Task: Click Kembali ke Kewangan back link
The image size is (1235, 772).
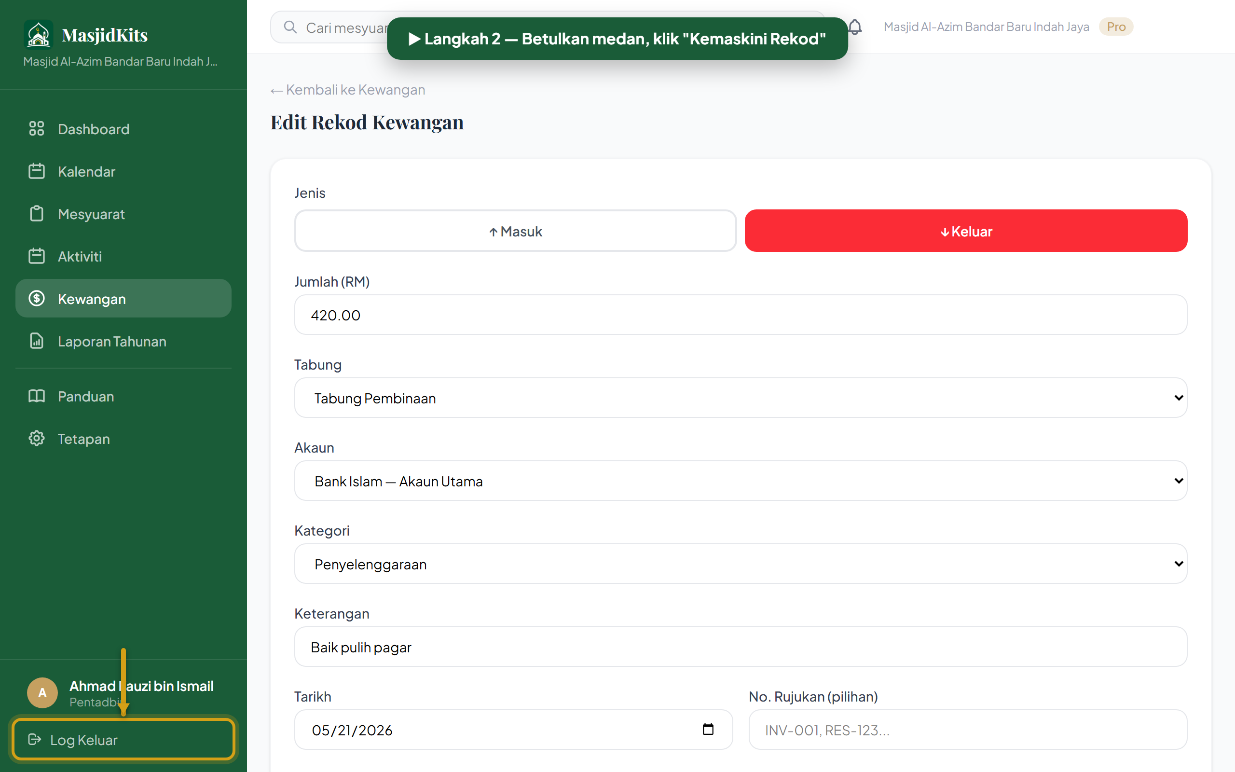Action: 347,89
